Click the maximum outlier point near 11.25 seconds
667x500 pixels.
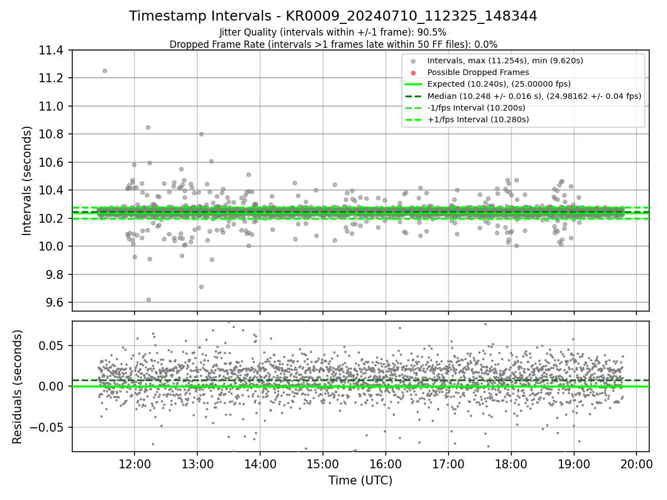[x=104, y=71]
